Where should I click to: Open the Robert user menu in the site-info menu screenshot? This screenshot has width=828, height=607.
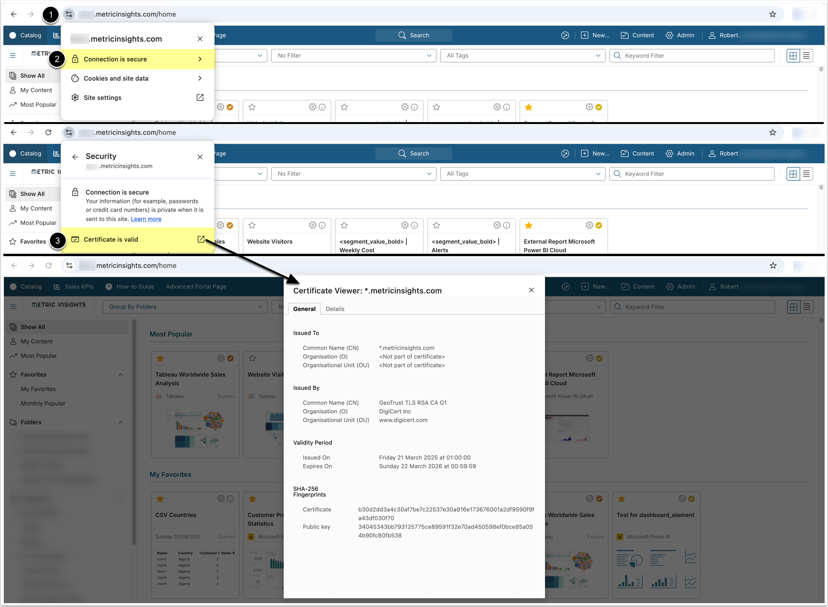[724, 36]
